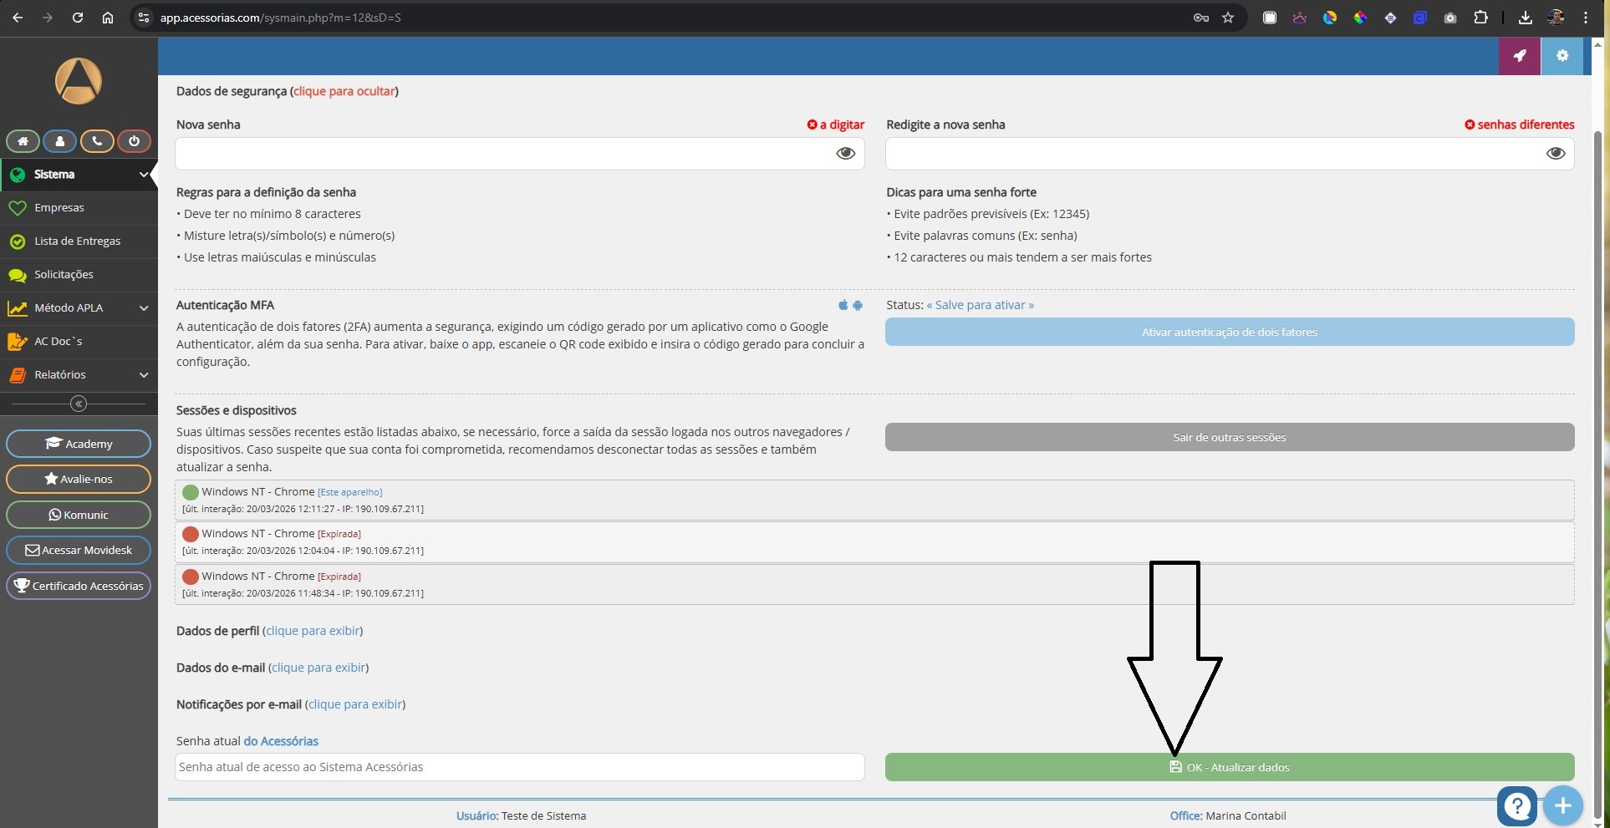The image size is (1610, 828).
Task: Show password in Redigite a nova senha
Action: [1555, 154]
